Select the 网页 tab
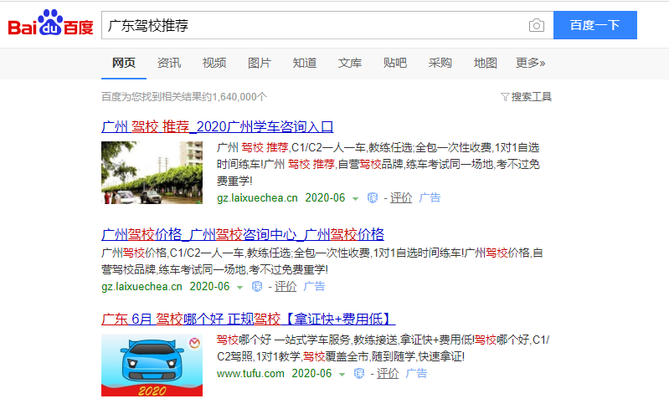 124,63
